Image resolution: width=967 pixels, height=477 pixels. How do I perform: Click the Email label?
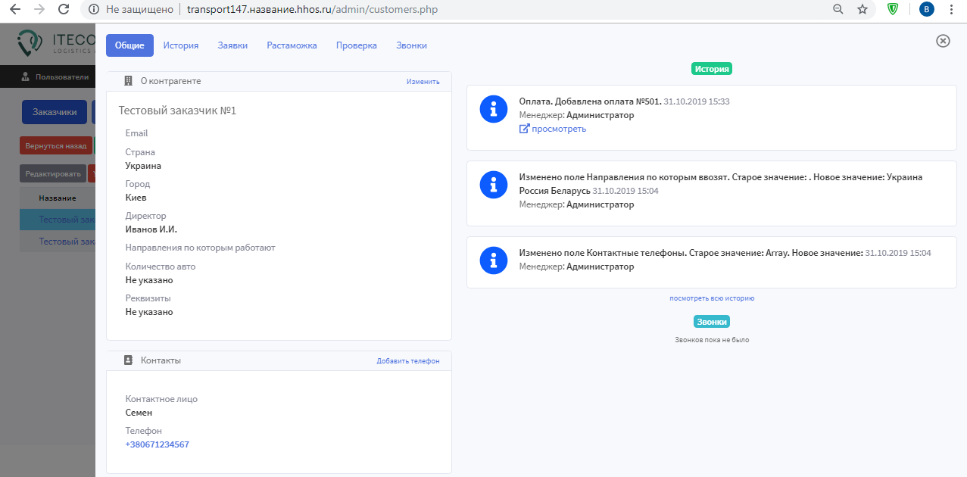click(x=137, y=133)
